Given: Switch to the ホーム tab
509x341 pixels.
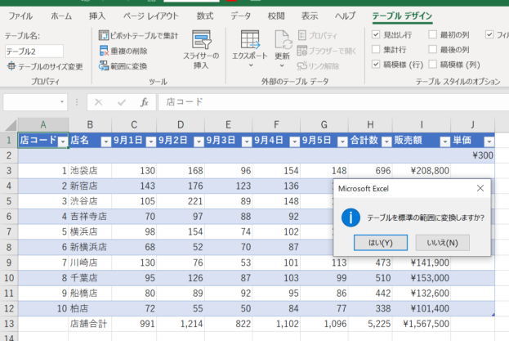Looking at the screenshot, I should tap(61, 16).
